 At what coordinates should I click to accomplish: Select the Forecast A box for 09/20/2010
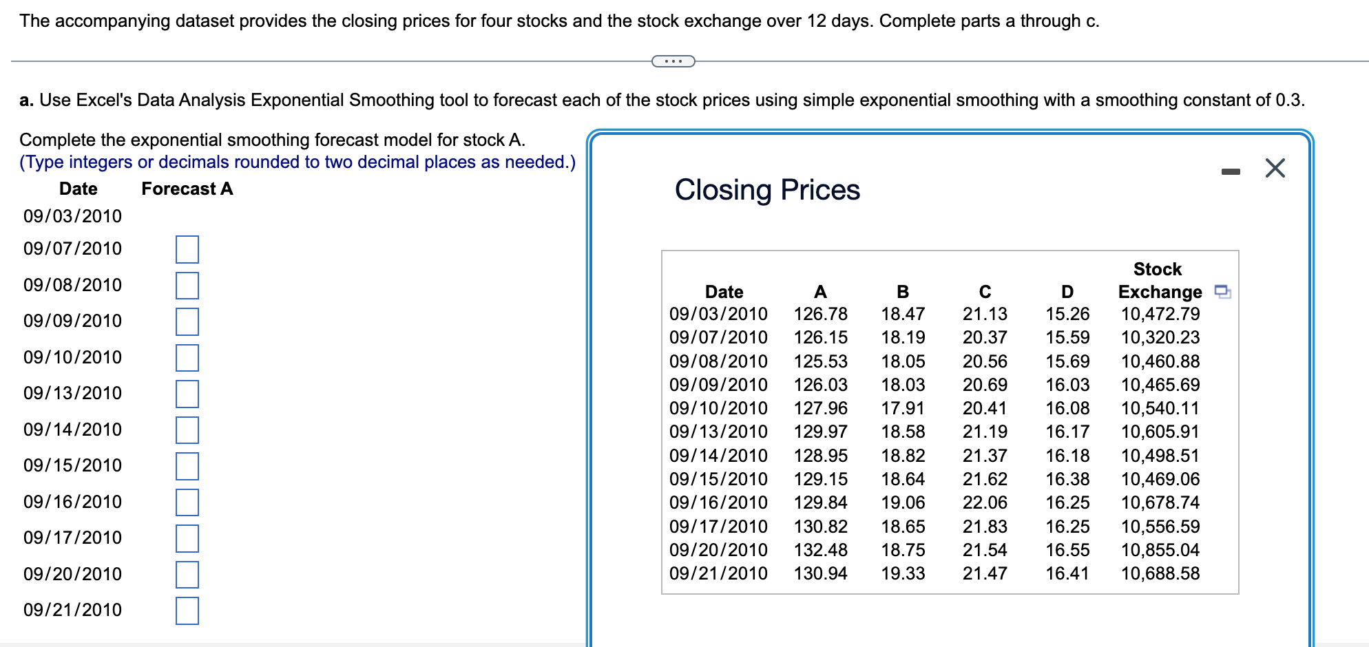coord(186,575)
